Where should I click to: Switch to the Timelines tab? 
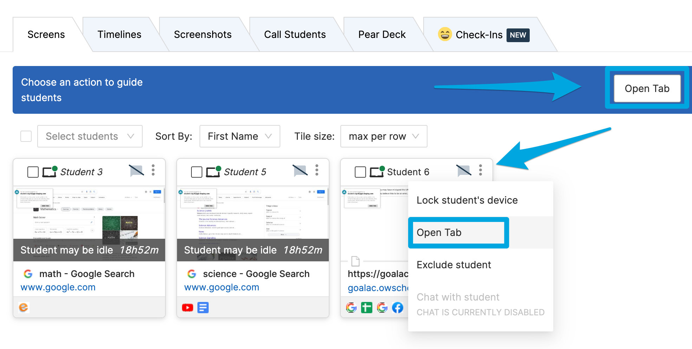[119, 34]
